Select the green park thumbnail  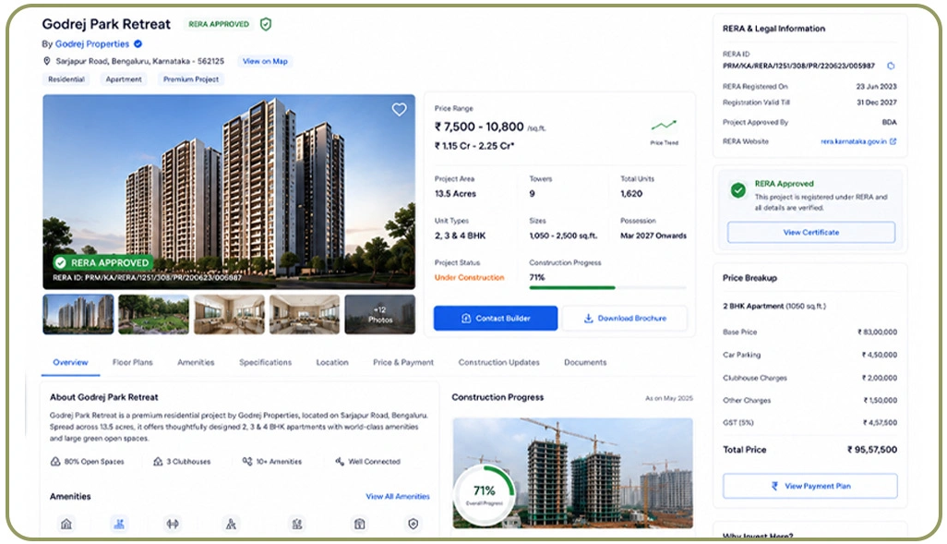point(153,314)
